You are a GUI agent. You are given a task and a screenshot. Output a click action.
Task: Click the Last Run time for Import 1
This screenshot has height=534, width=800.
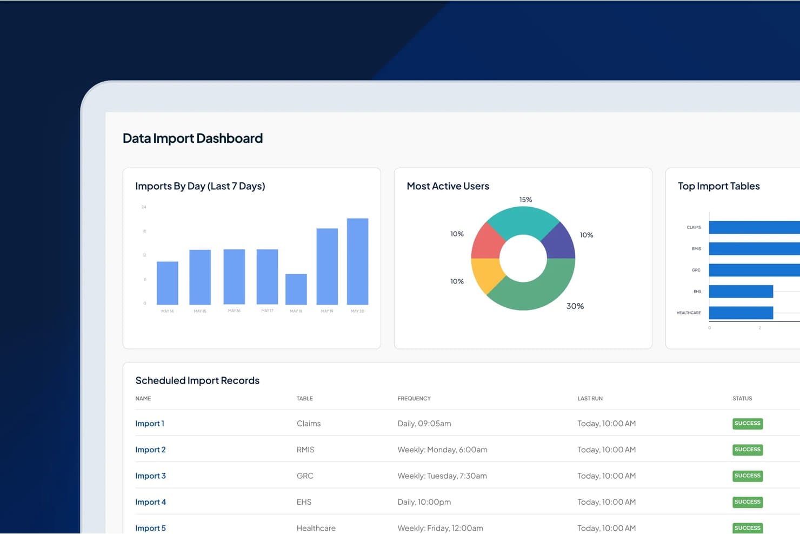tap(606, 424)
